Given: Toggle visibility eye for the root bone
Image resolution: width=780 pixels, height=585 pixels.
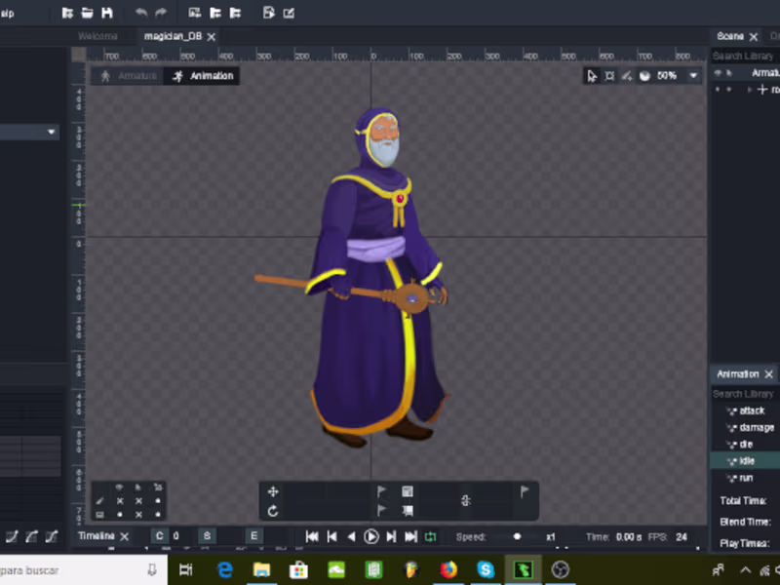Looking at the screenshot, I should pyautogui.click(x=719, y=90).
